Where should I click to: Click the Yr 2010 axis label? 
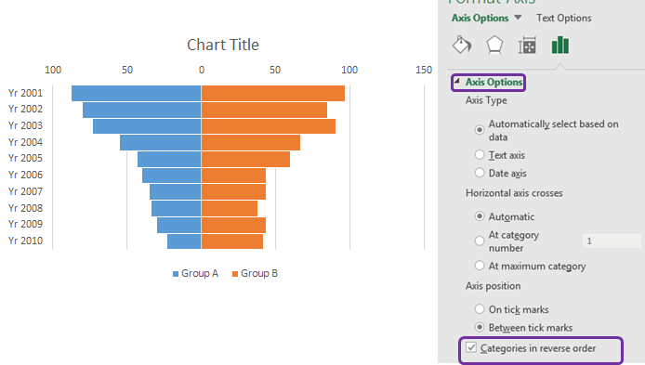pos(25,241)
